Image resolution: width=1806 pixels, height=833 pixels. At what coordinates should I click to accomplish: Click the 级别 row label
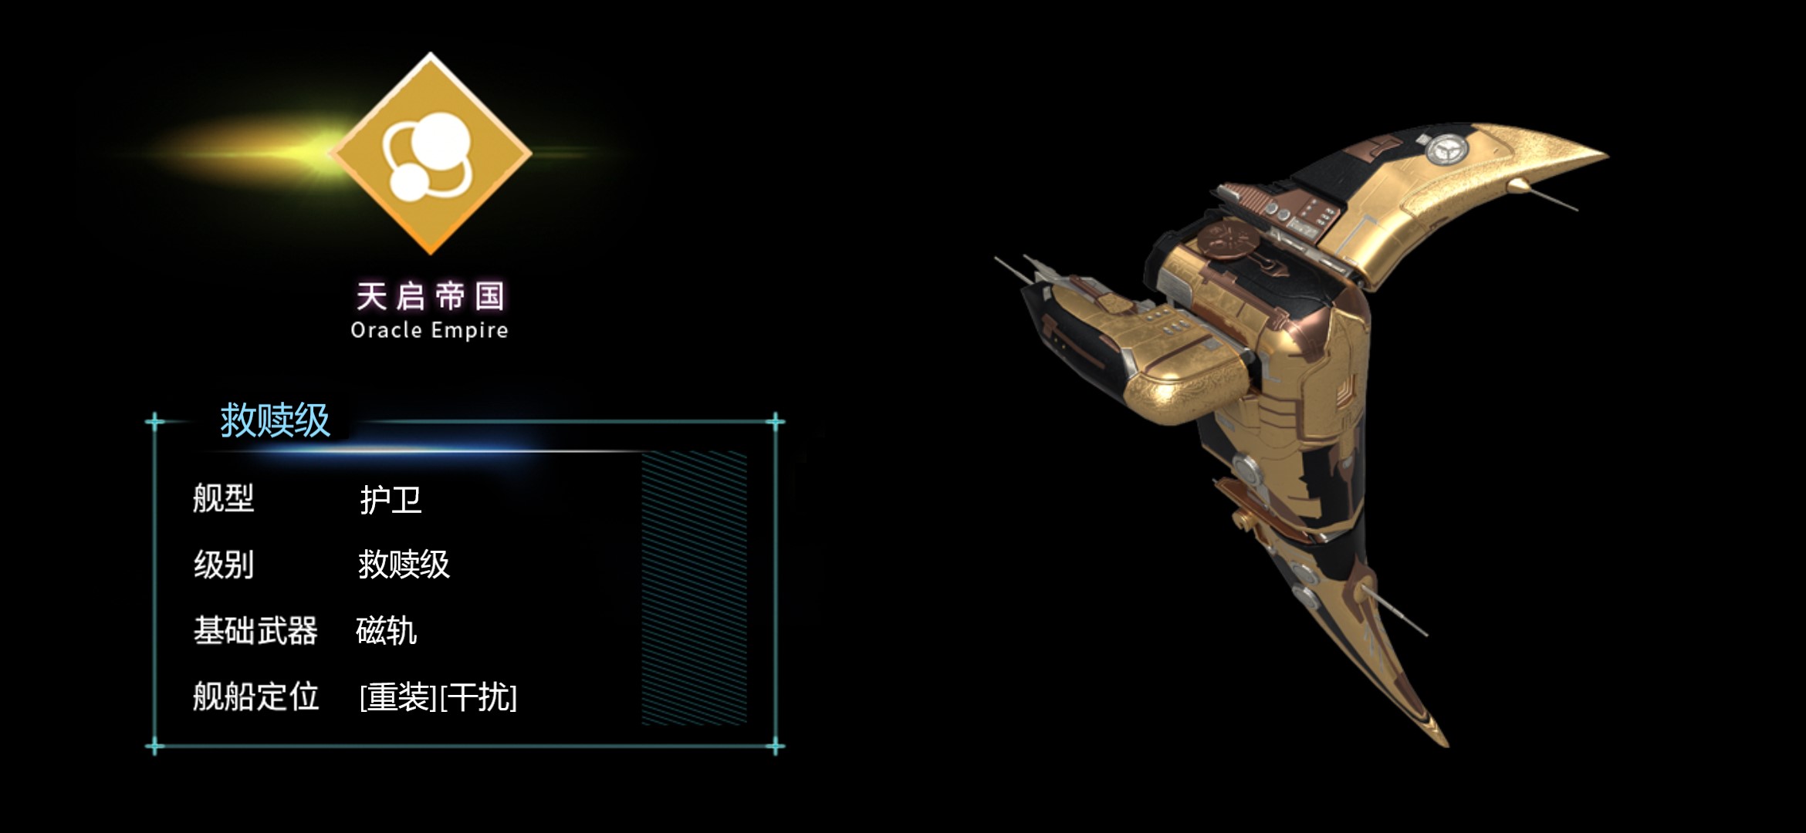223,565
